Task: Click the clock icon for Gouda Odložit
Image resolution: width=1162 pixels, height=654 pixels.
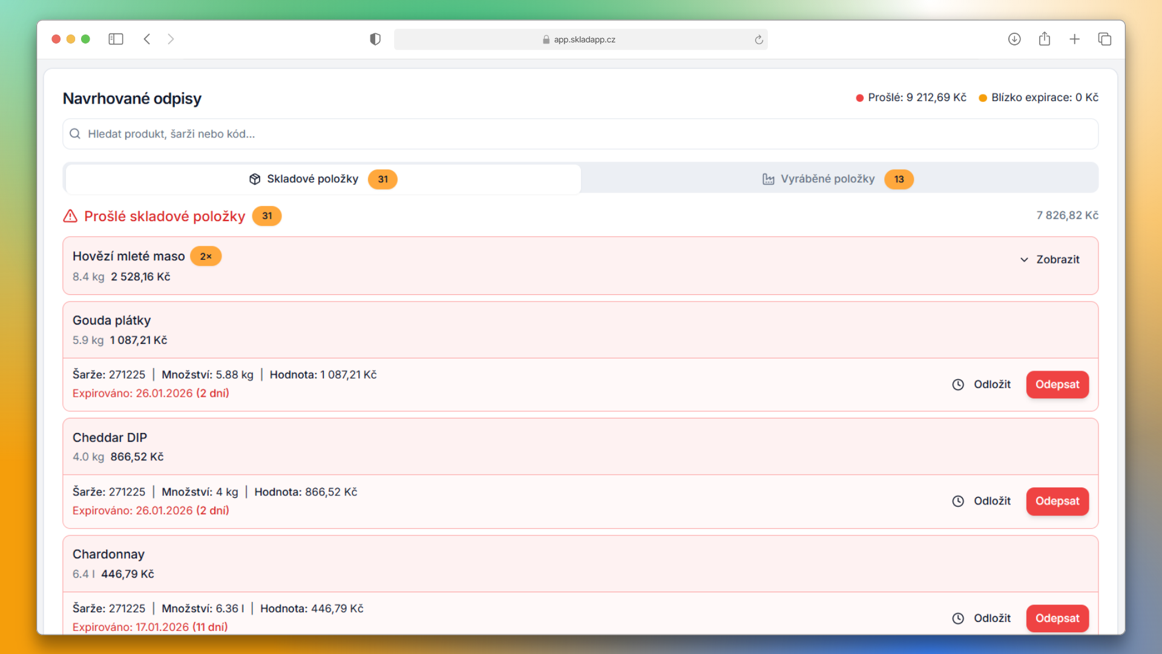Action: coord(958,385)
